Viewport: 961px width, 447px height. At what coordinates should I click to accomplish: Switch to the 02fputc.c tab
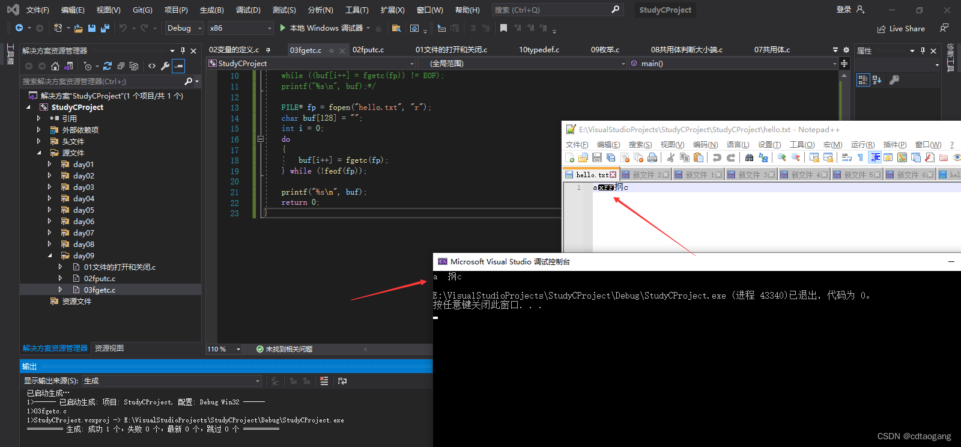pos(368,50)
